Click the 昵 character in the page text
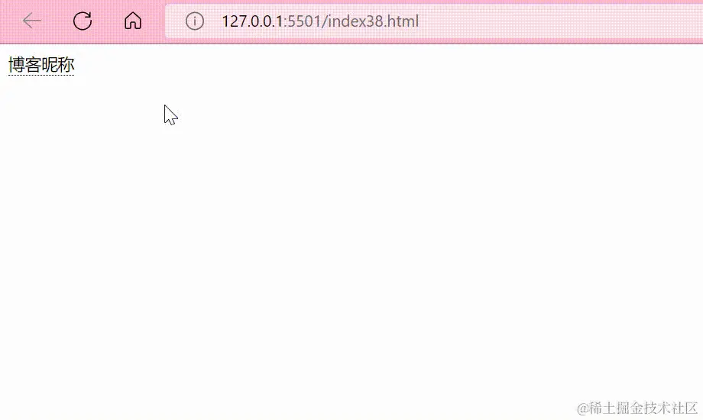Image resolution: width=703 pixels, height=420 pixels. [50, 65]
